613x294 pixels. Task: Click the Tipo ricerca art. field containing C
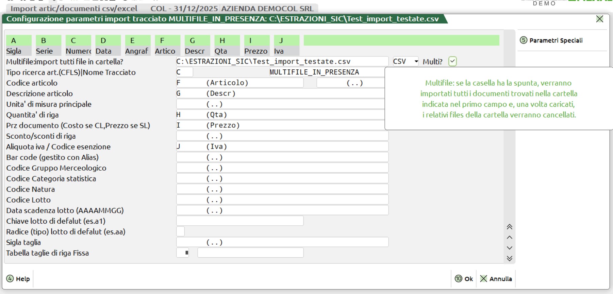coord(184,72)
